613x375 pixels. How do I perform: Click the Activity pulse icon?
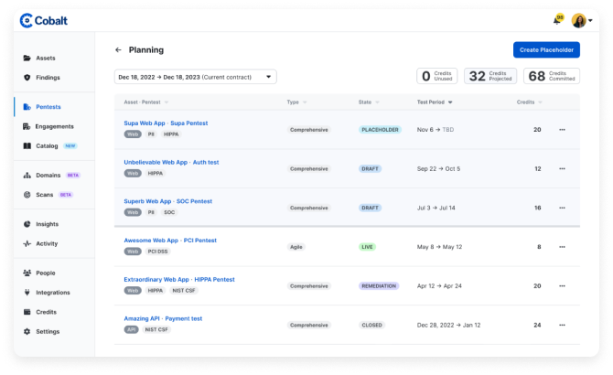(x=27, y=243)
